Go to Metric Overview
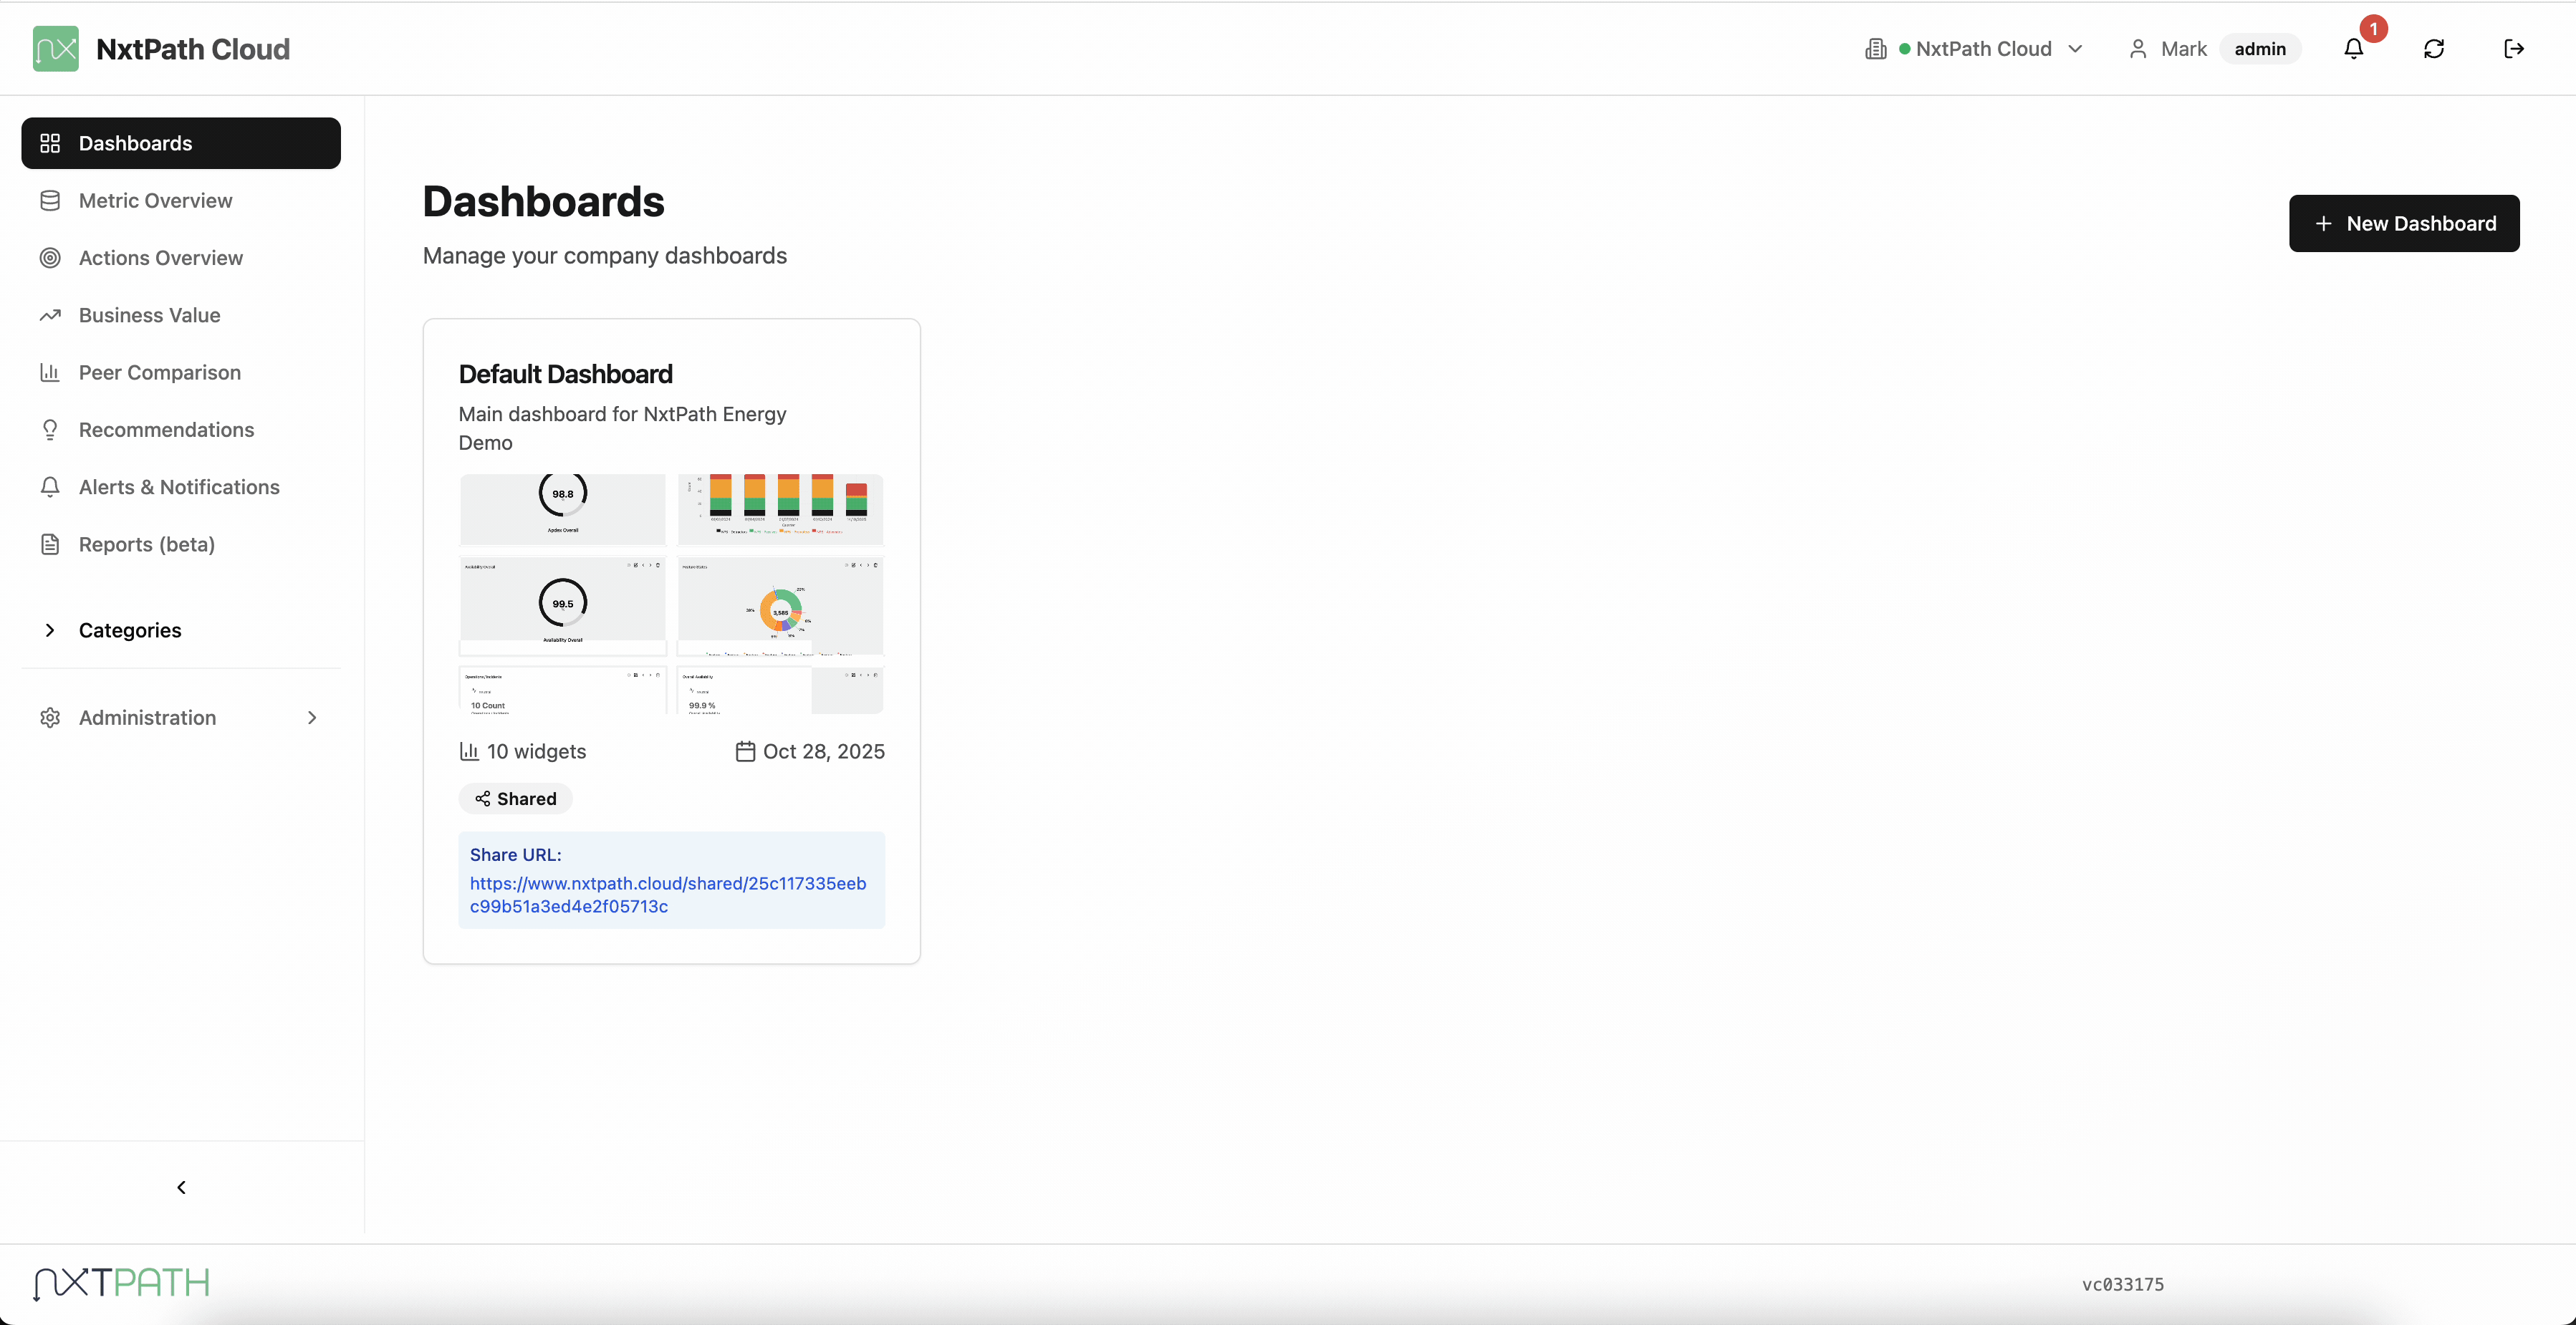This screenshot has height=1325, width=2576. tap(155, 200)
